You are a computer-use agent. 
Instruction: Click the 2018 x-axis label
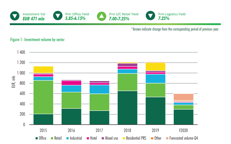(127, 131)
